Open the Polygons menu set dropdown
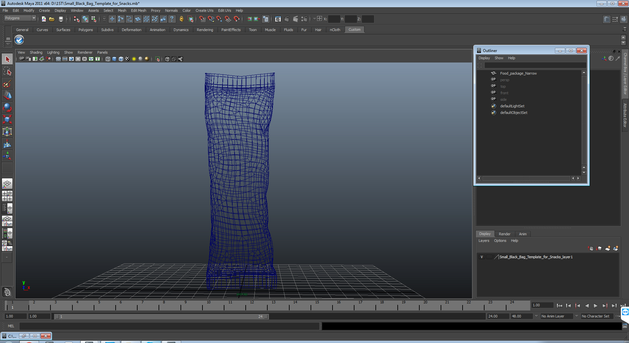 pos(34,18)
